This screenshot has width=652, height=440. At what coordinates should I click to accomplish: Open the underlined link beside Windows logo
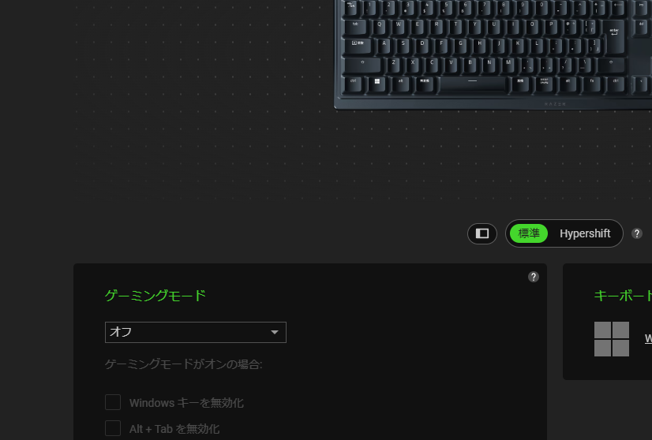pos(648,338)
